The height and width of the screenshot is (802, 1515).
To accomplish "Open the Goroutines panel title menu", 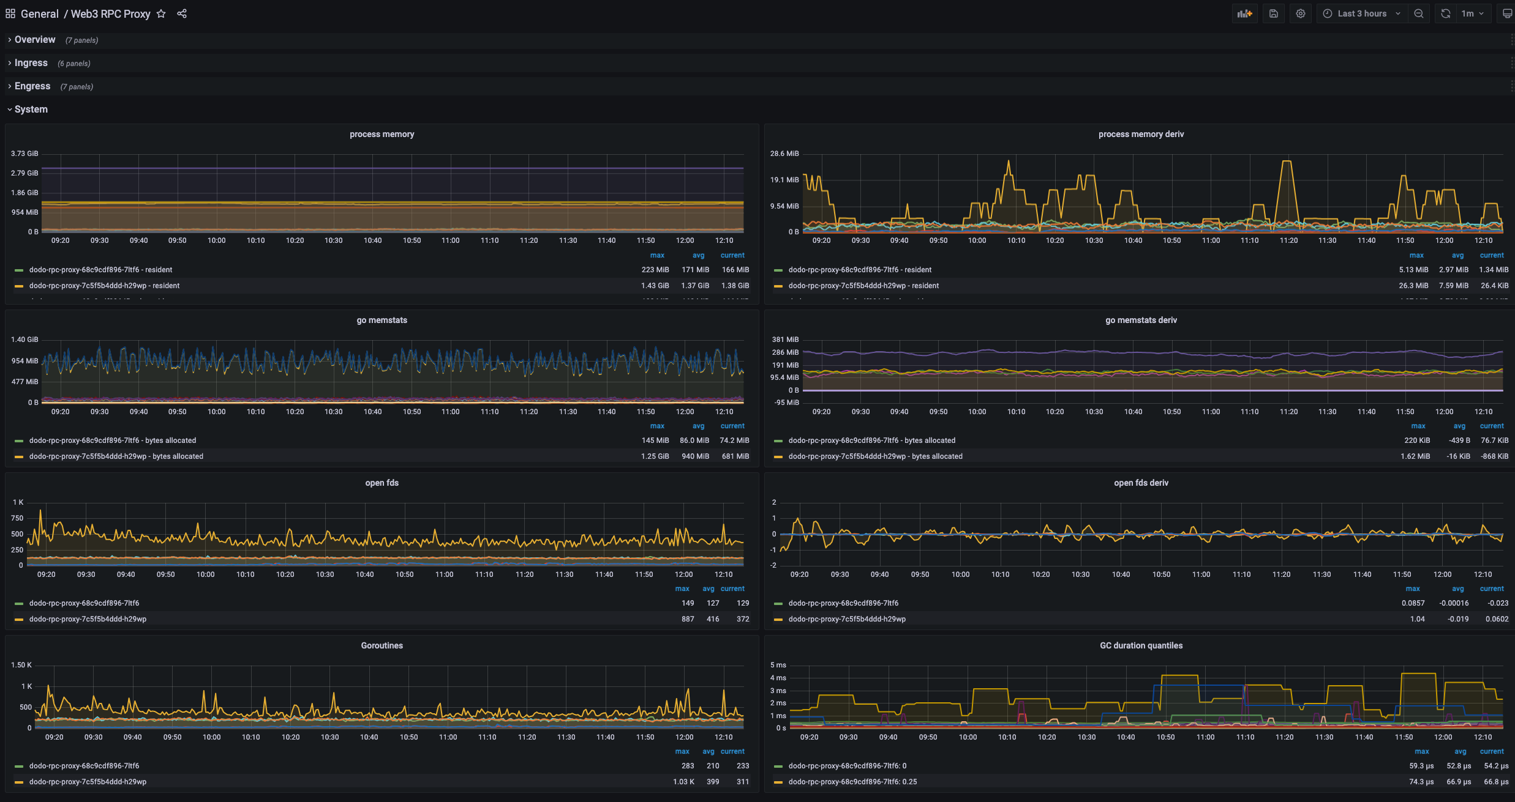I will [382, 645].
